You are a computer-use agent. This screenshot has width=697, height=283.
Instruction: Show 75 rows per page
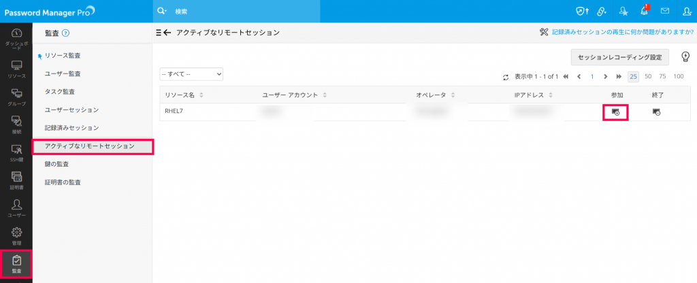coord(662,76)
